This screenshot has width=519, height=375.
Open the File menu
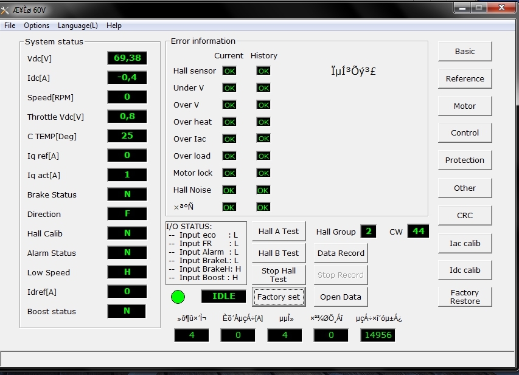10,26
